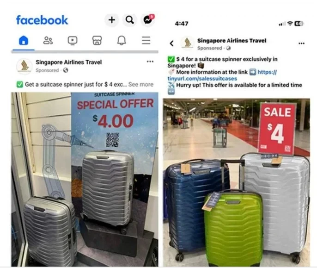Expand post text with See more
This screenshot has width=317, height=268.
click(x=141, y=84)
